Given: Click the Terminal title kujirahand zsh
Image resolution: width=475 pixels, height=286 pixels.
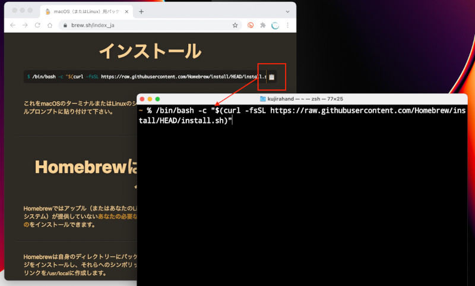Looking at the screenshot, I should click(305, 99).
